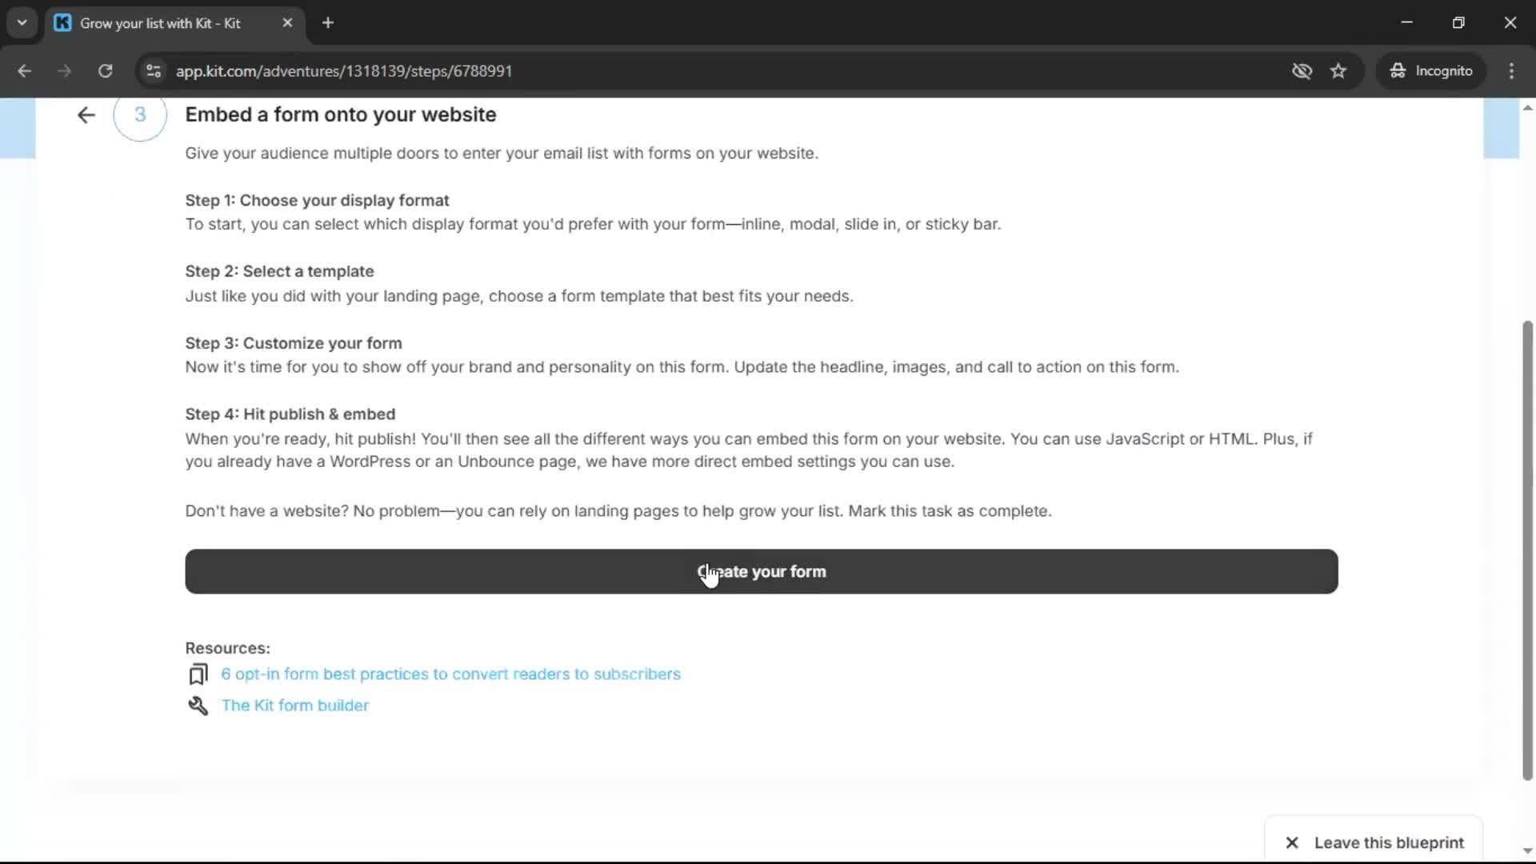
Task: Dismiss Leave this blueprint with the X
Action: tap(1292, 842)
